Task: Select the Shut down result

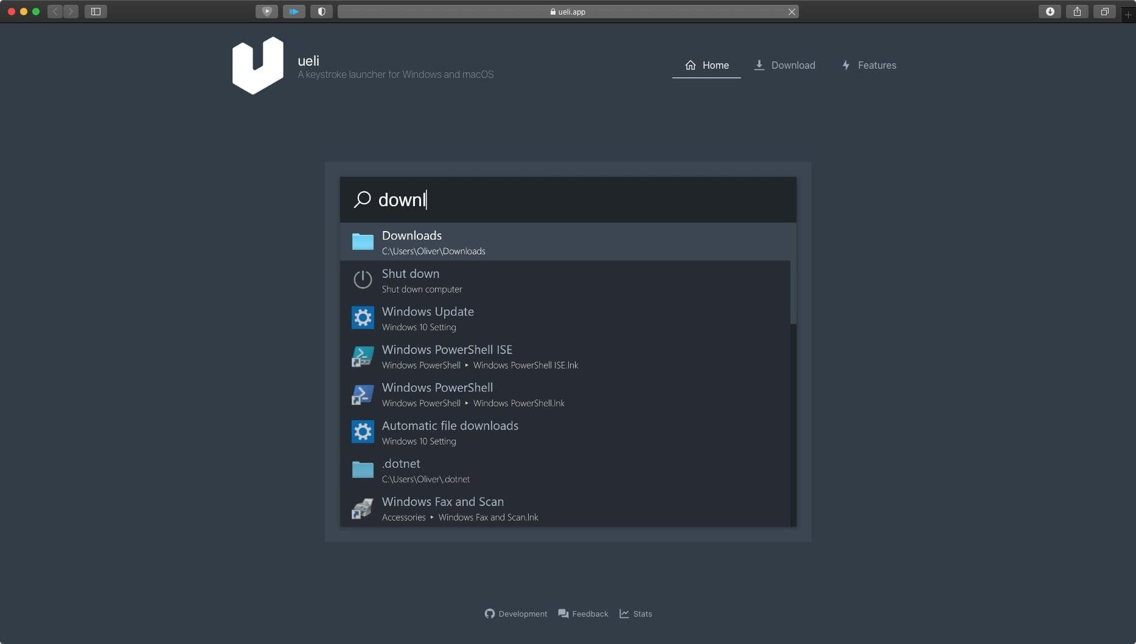Action: click(565, 280)
